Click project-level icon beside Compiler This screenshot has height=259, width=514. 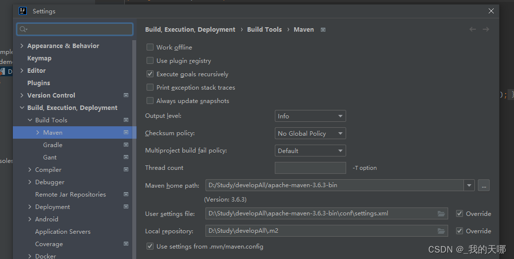pos(126,169)
